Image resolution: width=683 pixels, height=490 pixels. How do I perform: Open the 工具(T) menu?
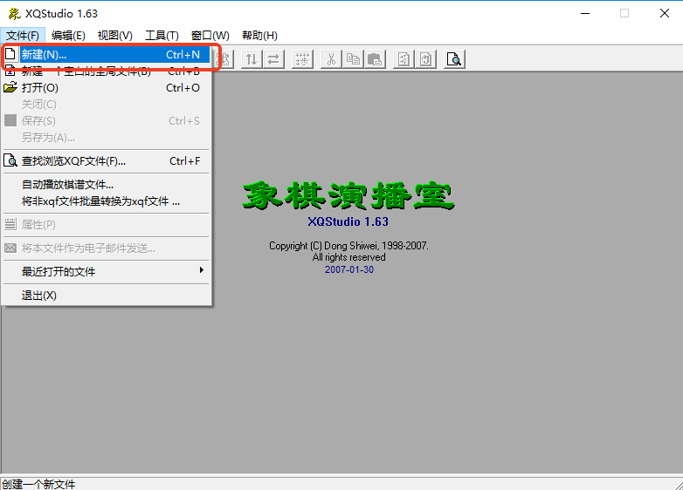162,36
